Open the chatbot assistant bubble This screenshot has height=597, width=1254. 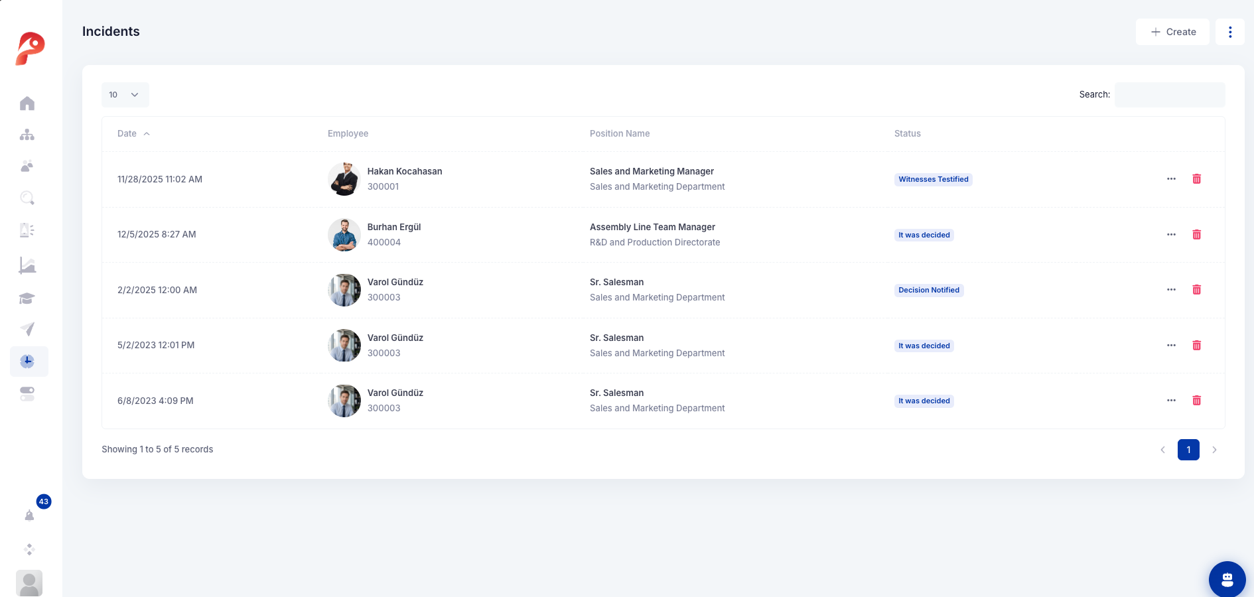click(x=1227, y=579)
